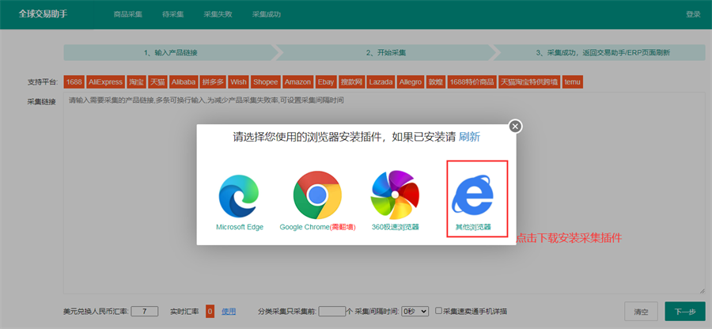Open the 360极速浏览器 text link

[x=395, y=227]
